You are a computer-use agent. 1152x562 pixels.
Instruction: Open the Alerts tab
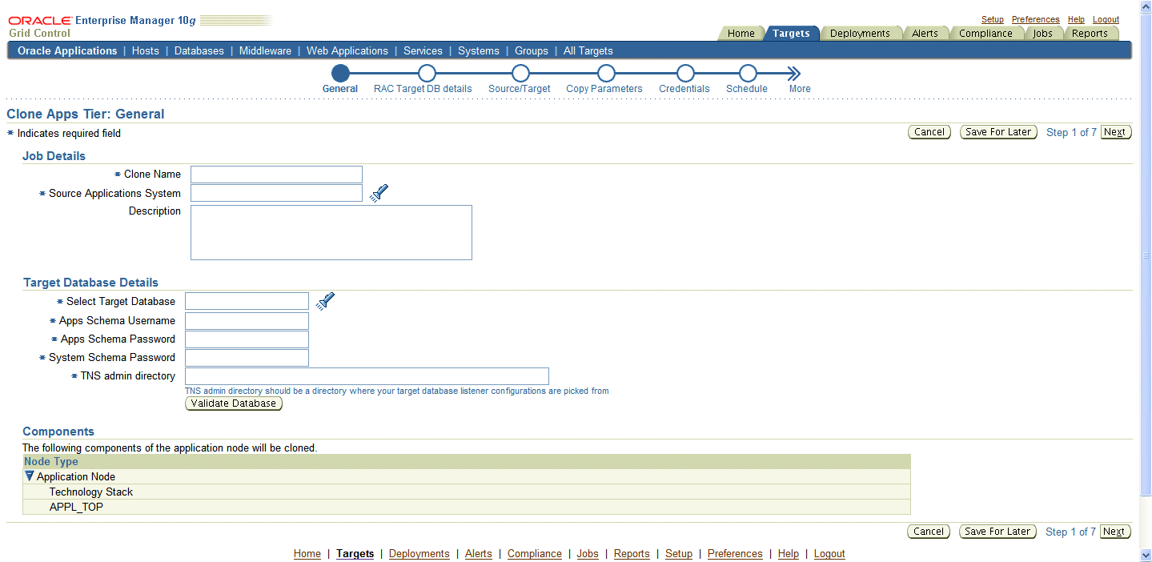pyautogui.click(x=925, y=33)
